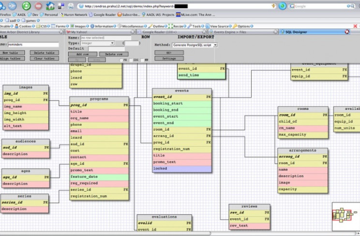This screenshot has height=236, width=360.
Task: Open the AADL bookmark
Action: pyautogui.click(x=19, y=14)
